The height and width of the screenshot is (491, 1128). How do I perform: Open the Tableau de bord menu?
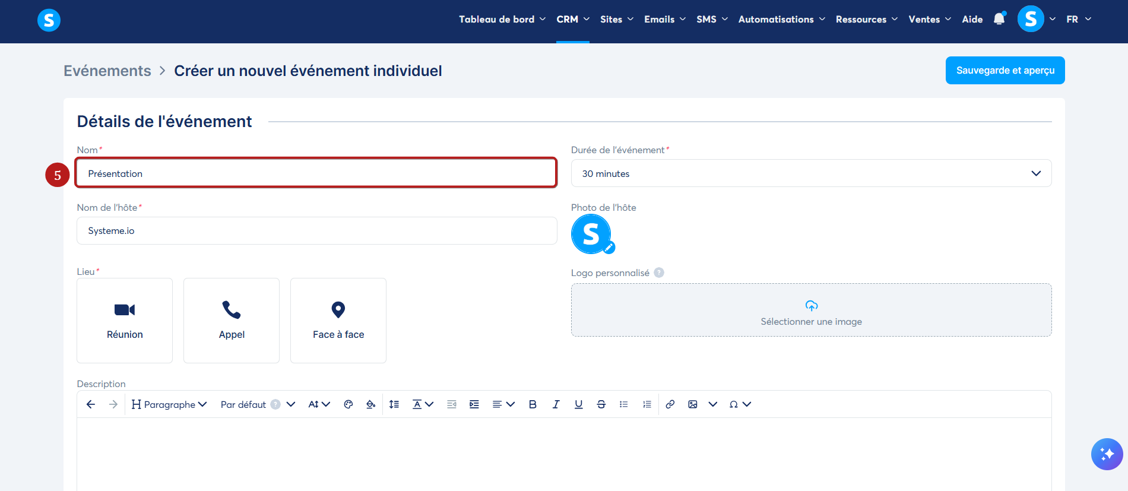coord(502,19)
